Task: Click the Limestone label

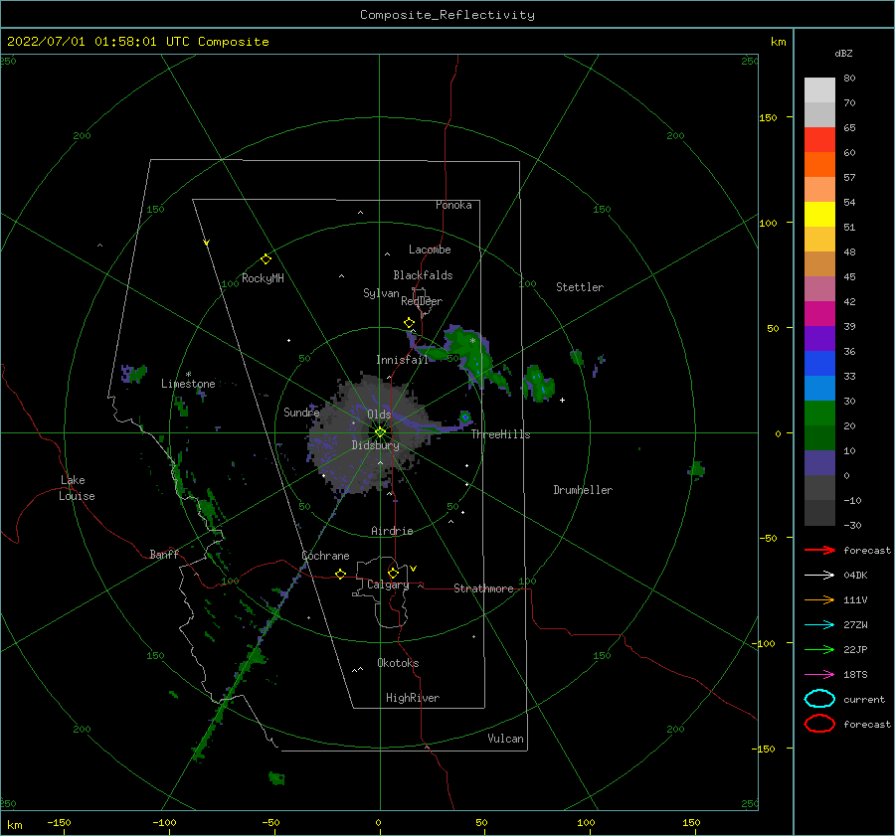Action: click(188, 384)
